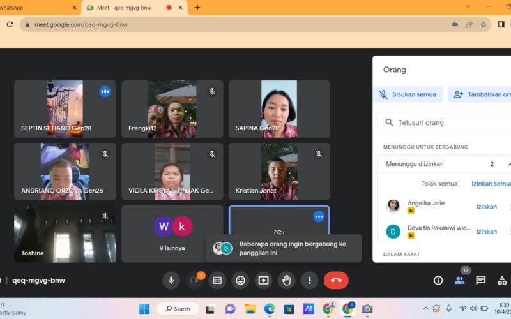This screenshot has width=511, height=319.
Task: Click Tolak semua link
Action: [x=439, y=184]
